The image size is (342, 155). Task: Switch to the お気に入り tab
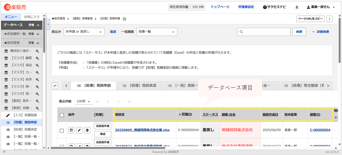[32, 17]
